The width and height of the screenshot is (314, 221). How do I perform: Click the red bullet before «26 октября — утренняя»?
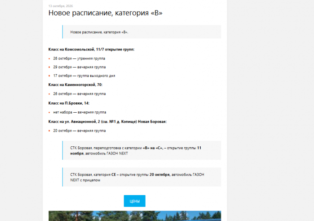[x=49, y=59]
